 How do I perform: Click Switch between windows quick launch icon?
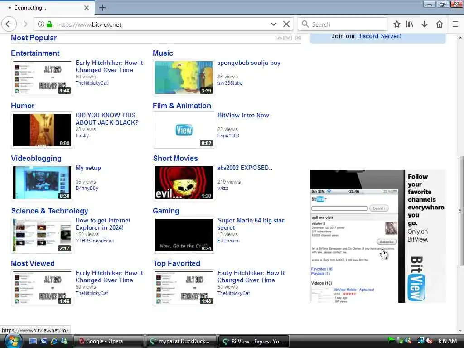pos(43,341)
